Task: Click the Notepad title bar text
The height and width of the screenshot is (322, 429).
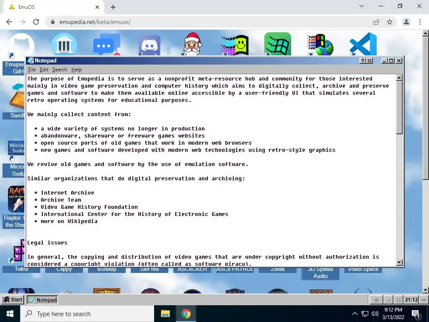Action: coord(45,60)
